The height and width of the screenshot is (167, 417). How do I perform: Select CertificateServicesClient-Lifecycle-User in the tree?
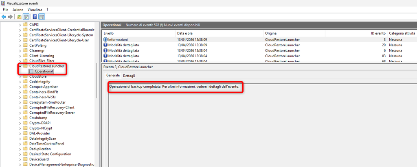pyautogui.click(x=59, y=40)
